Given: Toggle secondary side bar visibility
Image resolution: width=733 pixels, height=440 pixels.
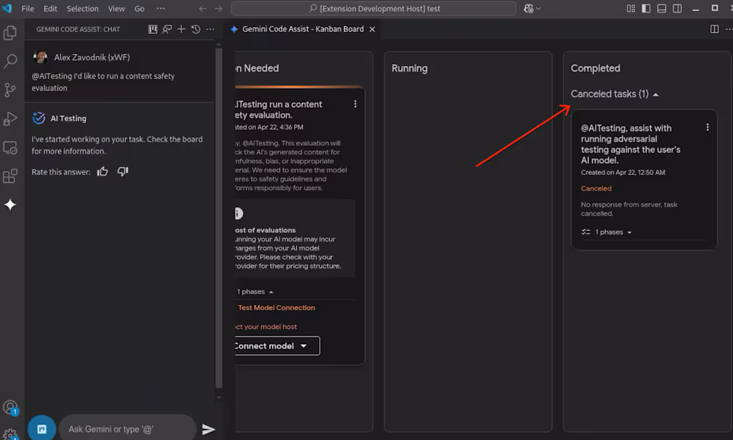Looking at the screenshot, I should point(677,9).
